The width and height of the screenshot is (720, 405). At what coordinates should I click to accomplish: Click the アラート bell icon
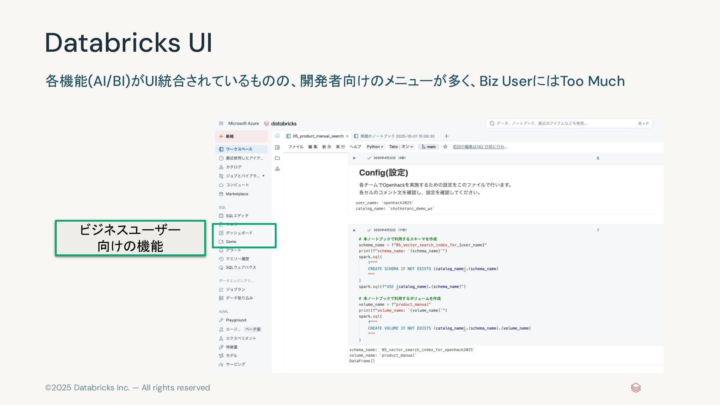point(221,250)
